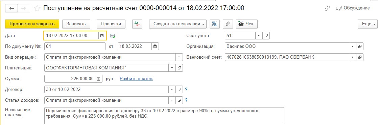
Task: Expand Плательщик dropdown list
Action: (172, 68)
